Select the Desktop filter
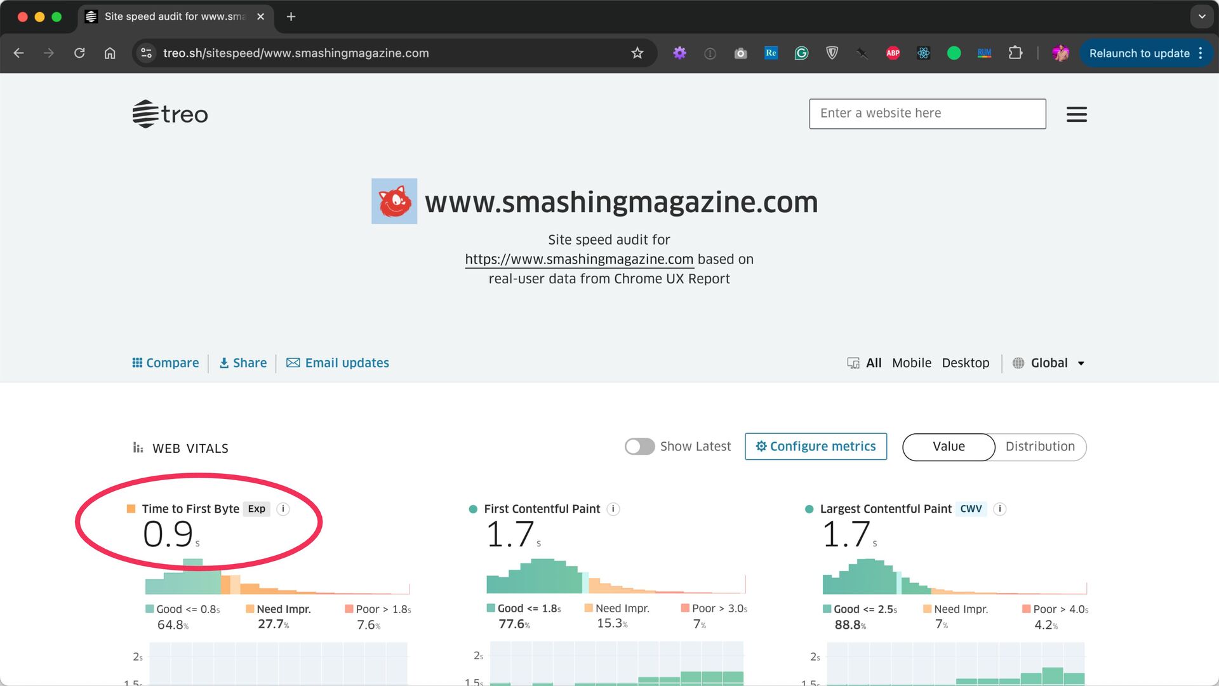This screenshot has width=1219, height=686. [x=965, y=363]
